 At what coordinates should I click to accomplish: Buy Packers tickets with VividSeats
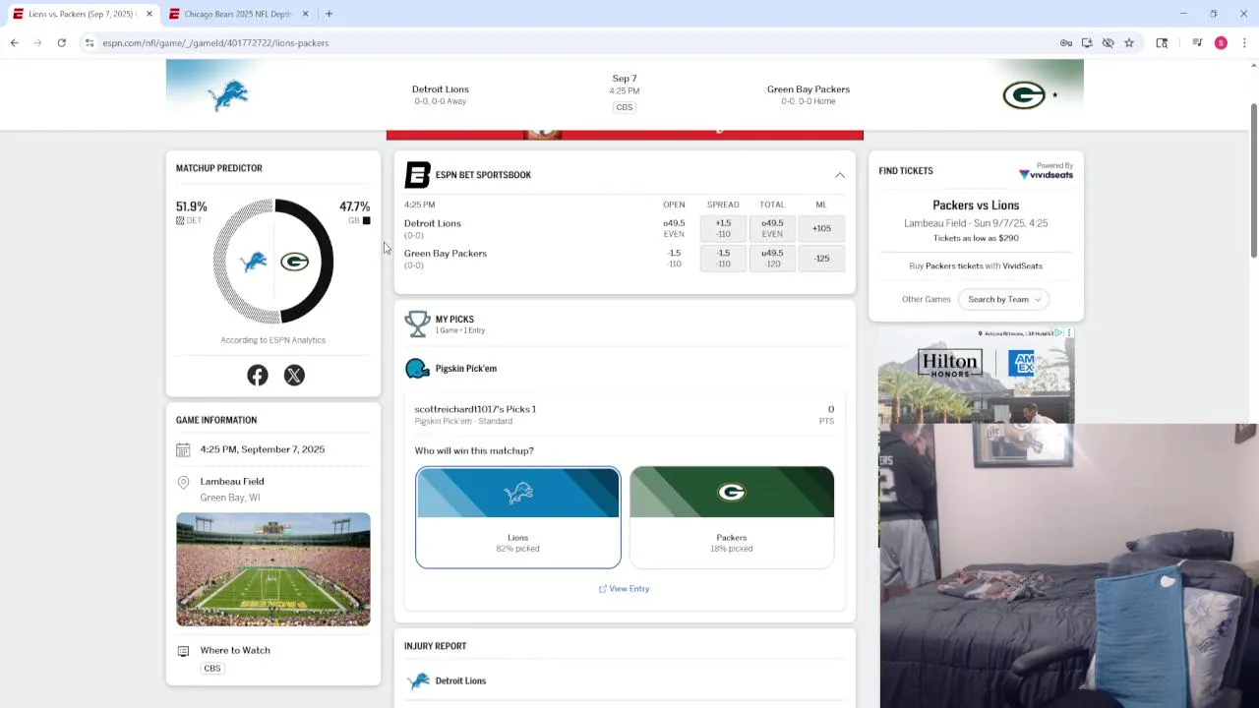click(976, 265)
